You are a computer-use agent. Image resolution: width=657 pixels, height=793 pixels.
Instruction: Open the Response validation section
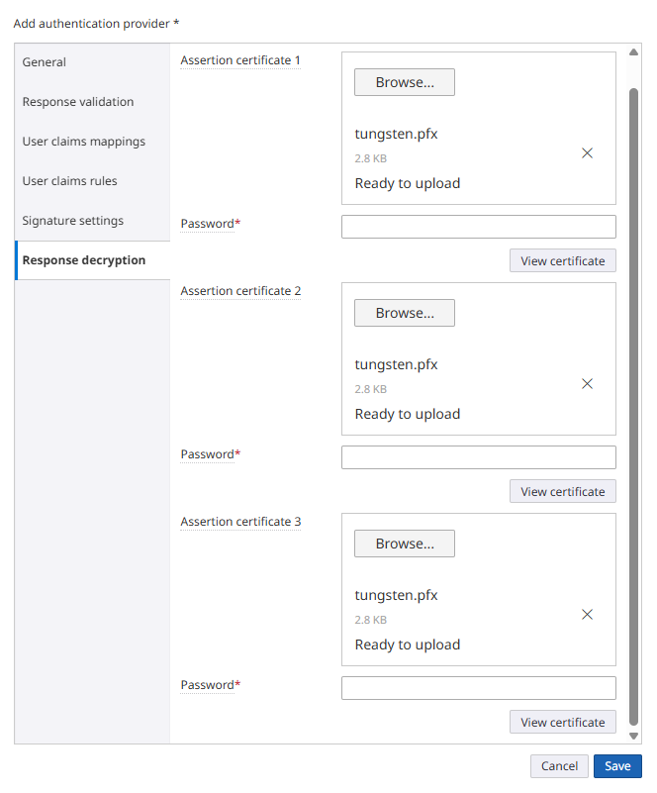77,101
